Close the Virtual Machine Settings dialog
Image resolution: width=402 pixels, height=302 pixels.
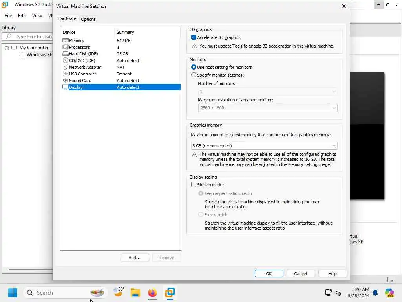point(344,6)
